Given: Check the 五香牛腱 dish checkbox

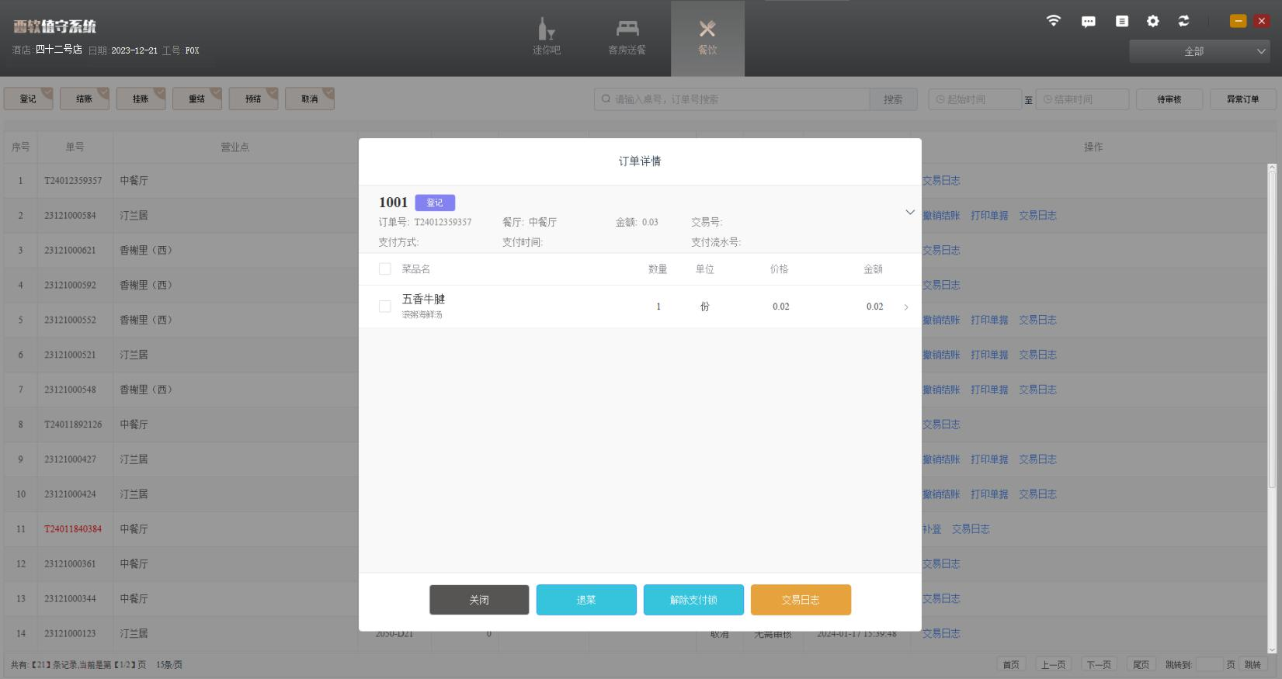Looking at the screenshot, I should pyautogui.click(x=384, y=307).
